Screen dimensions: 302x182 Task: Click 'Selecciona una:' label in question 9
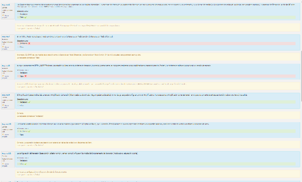point(22,99)
